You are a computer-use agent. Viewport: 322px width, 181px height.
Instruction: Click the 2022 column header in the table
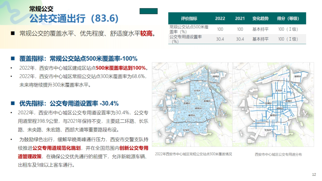(x=220, y=19)
